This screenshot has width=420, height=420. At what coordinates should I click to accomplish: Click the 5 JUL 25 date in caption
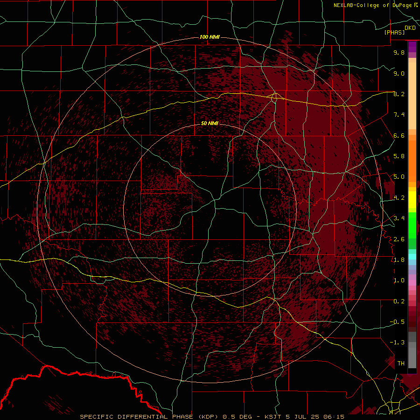(303, 417)
